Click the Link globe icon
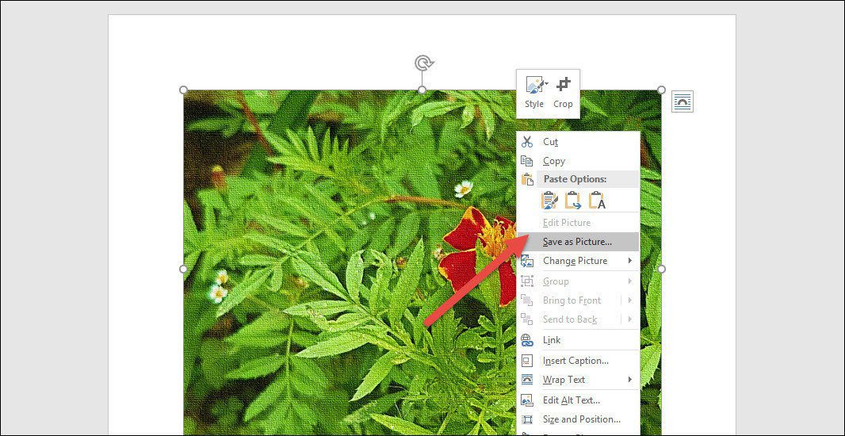845x436 pixels. [526, 340]
